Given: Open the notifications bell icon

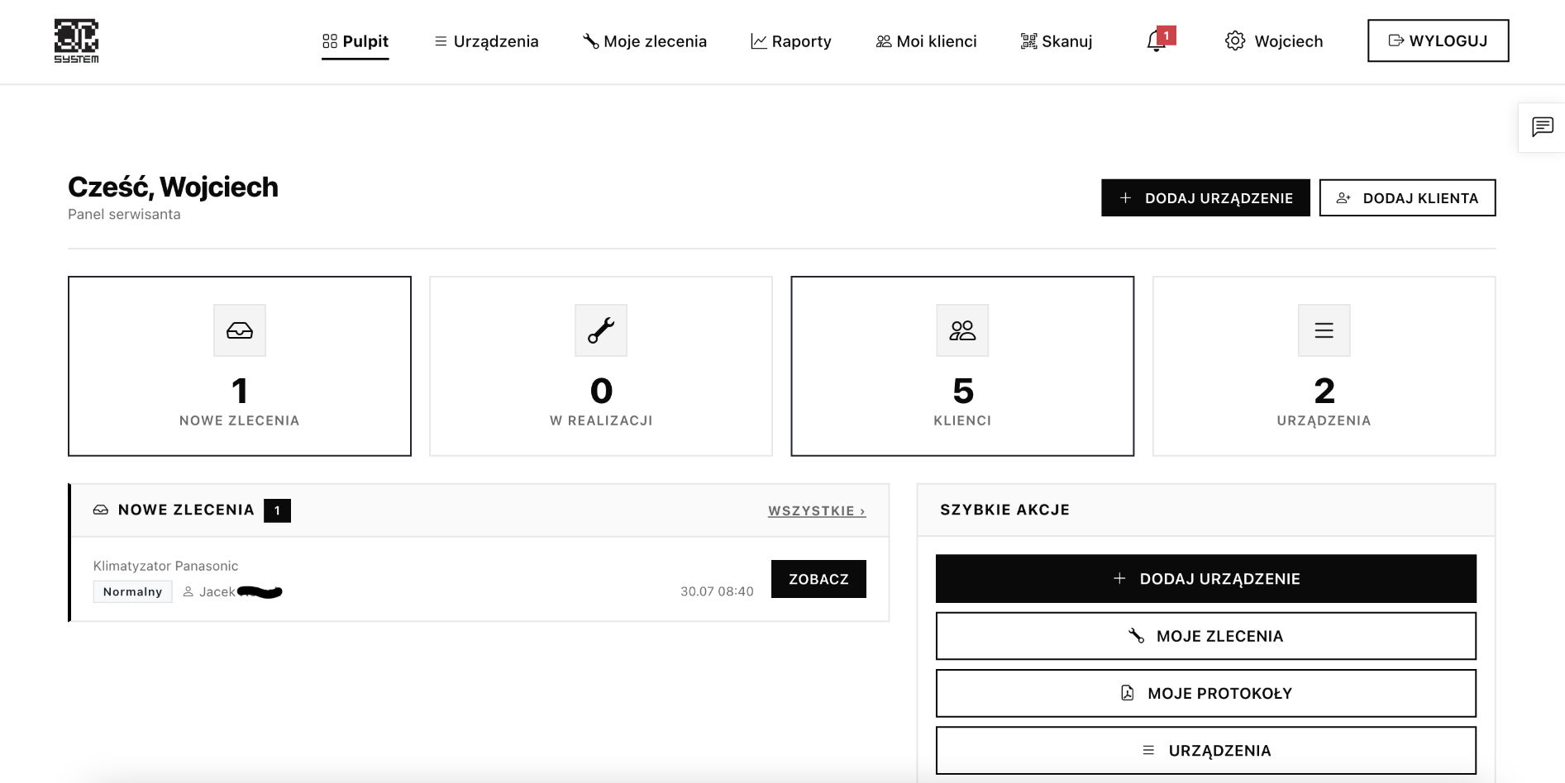Looking at the screenshot, I should click(x=1156, y=41).
